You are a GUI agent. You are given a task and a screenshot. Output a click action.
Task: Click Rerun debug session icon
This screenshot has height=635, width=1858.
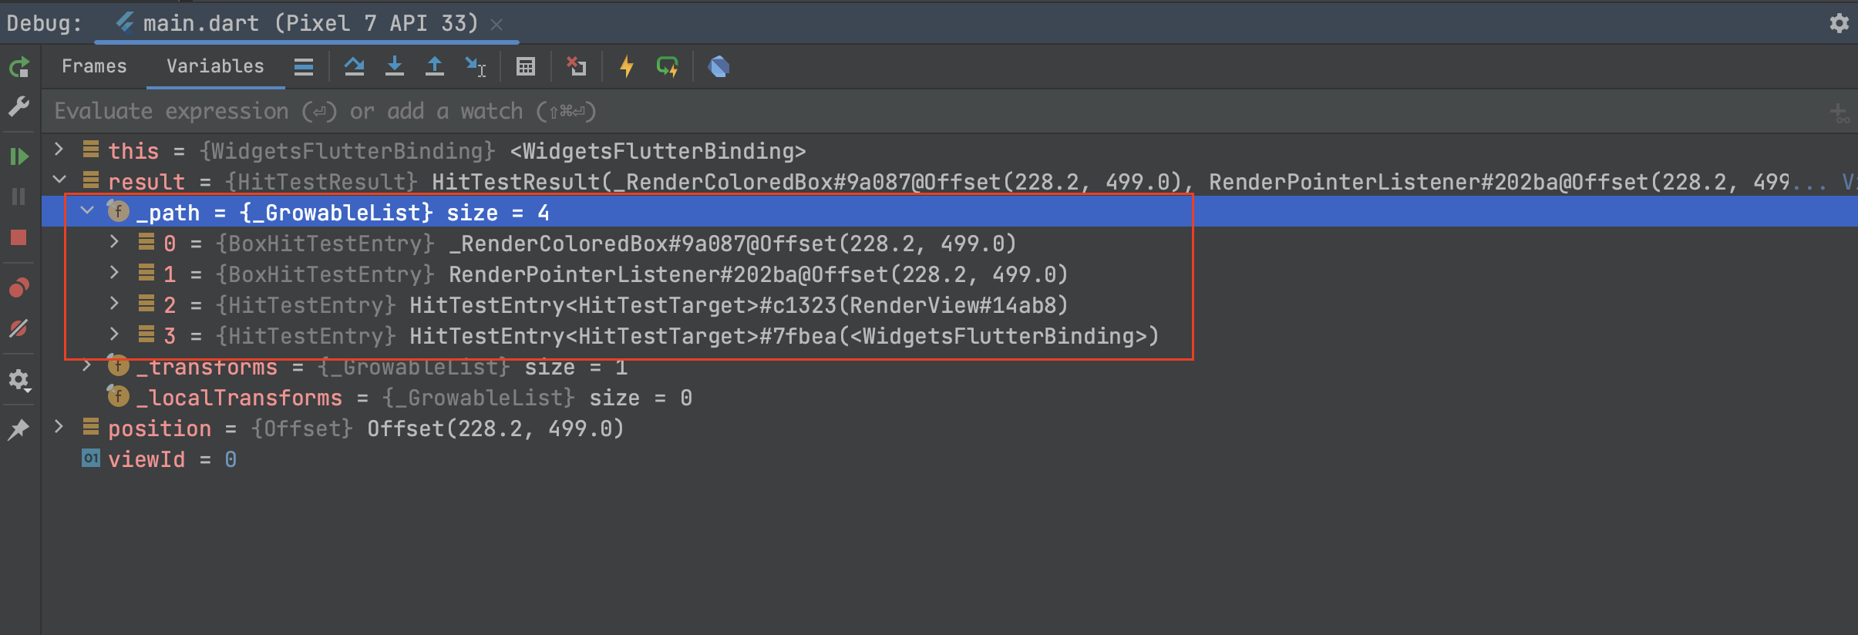tap(19, 68)
